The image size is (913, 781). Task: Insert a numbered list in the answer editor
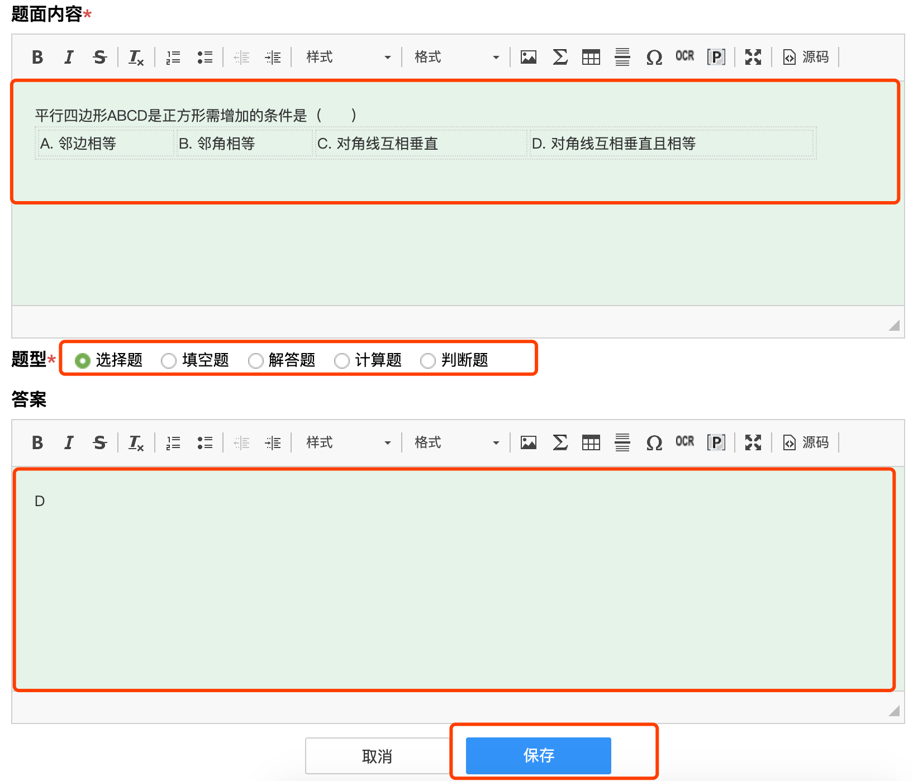pos(173,442)
